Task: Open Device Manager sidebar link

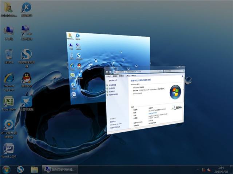Action: (112, 85)
